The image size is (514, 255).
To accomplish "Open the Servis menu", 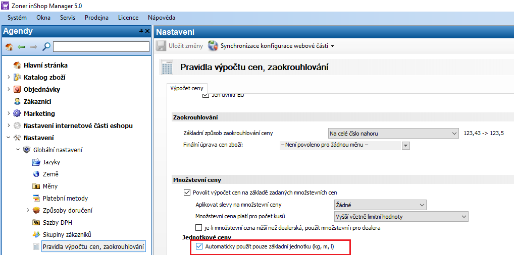I will [68, 18].
